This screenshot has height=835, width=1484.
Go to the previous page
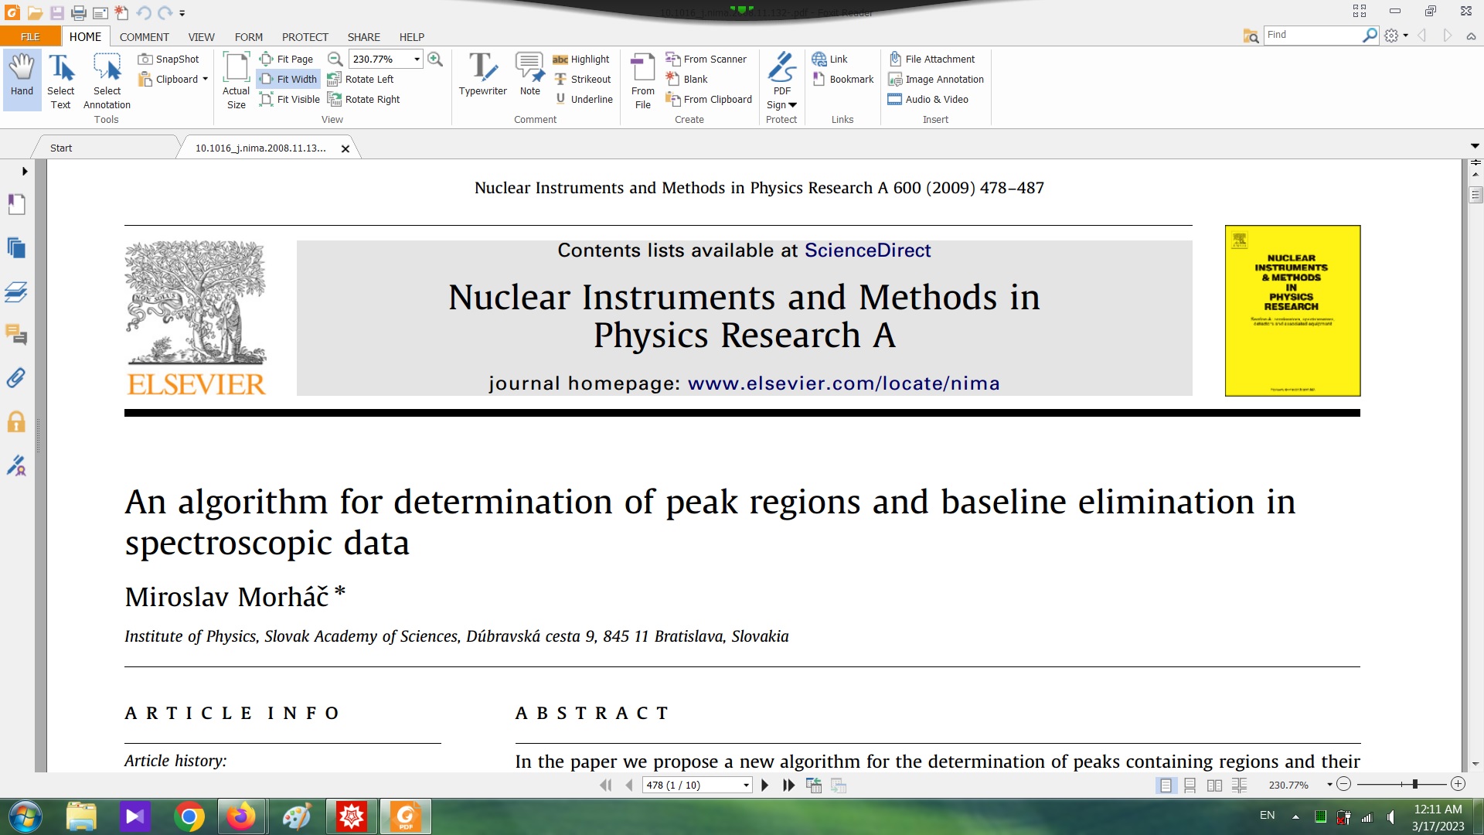[x=629, y=785]
